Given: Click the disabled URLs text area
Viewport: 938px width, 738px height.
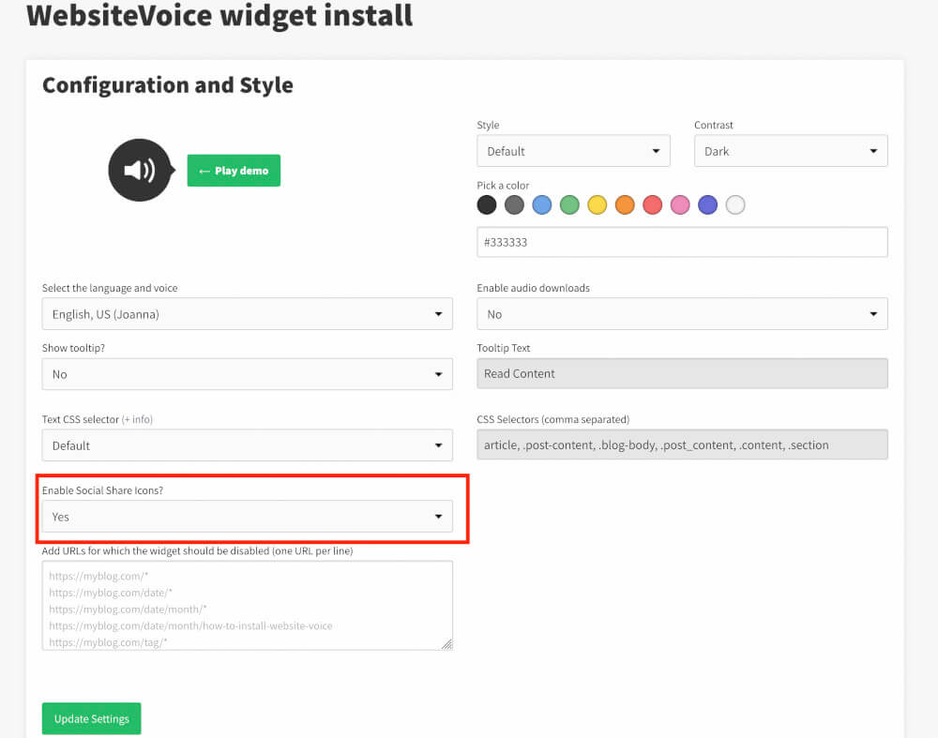Looking at the screenshot, I should [x=247, y=605].
